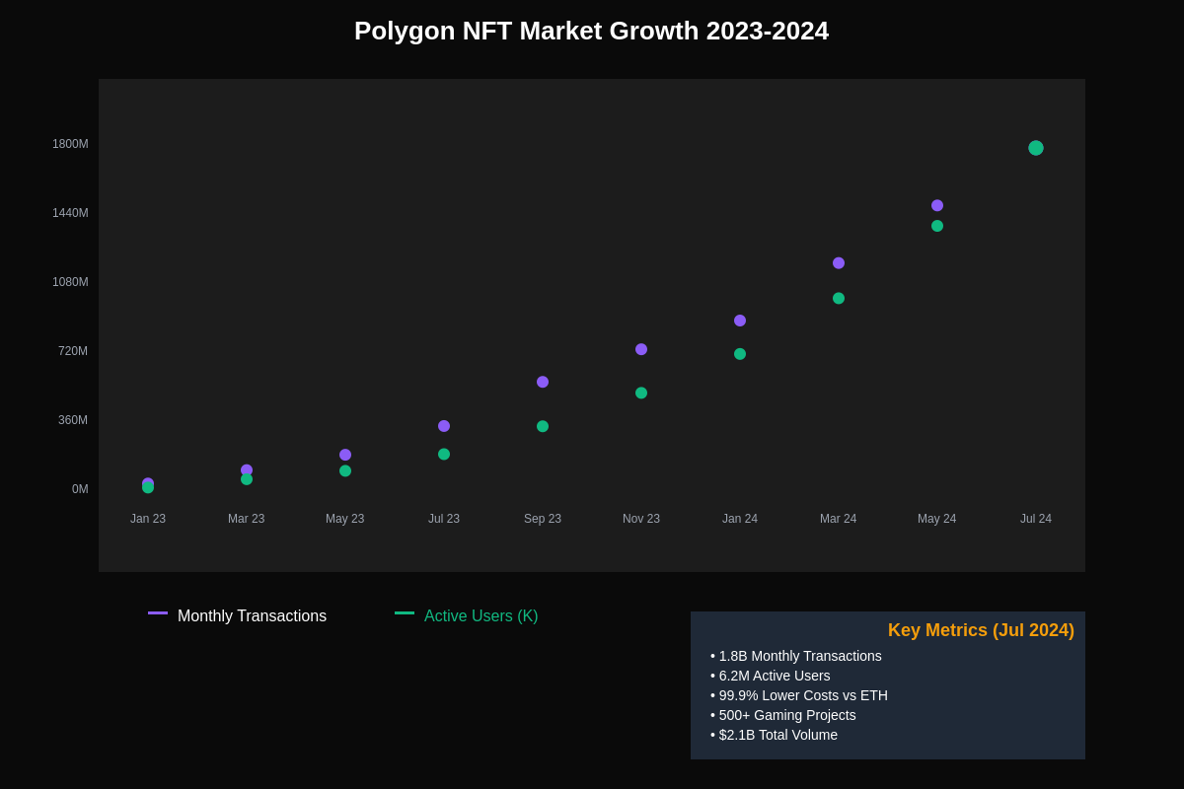This screenshot has height=789, width=1184.
Task: Click the Sep 23 axis label
Action: coord(543,519)
